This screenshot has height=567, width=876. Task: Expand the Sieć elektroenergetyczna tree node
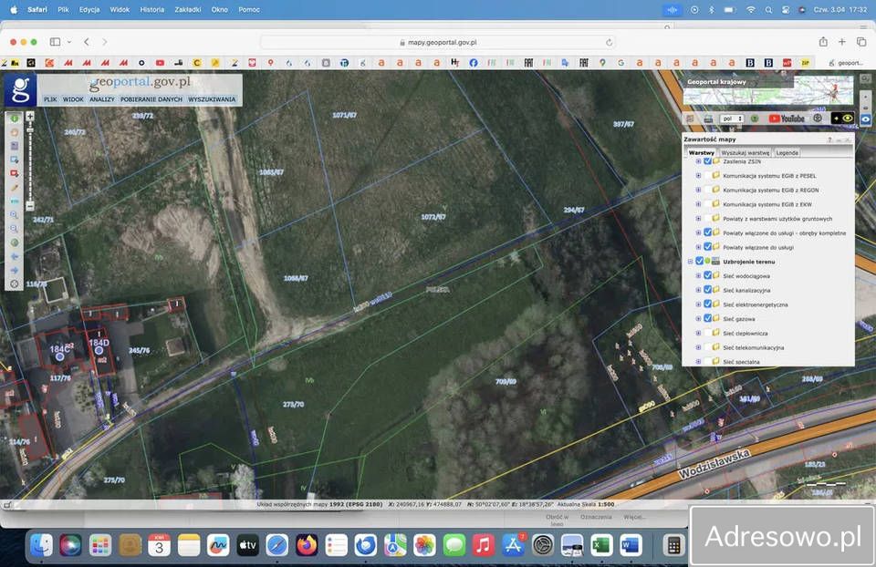click(698, 304)
